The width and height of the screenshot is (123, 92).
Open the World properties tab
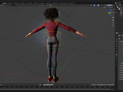pyautogui.click(x=116, y=49)
